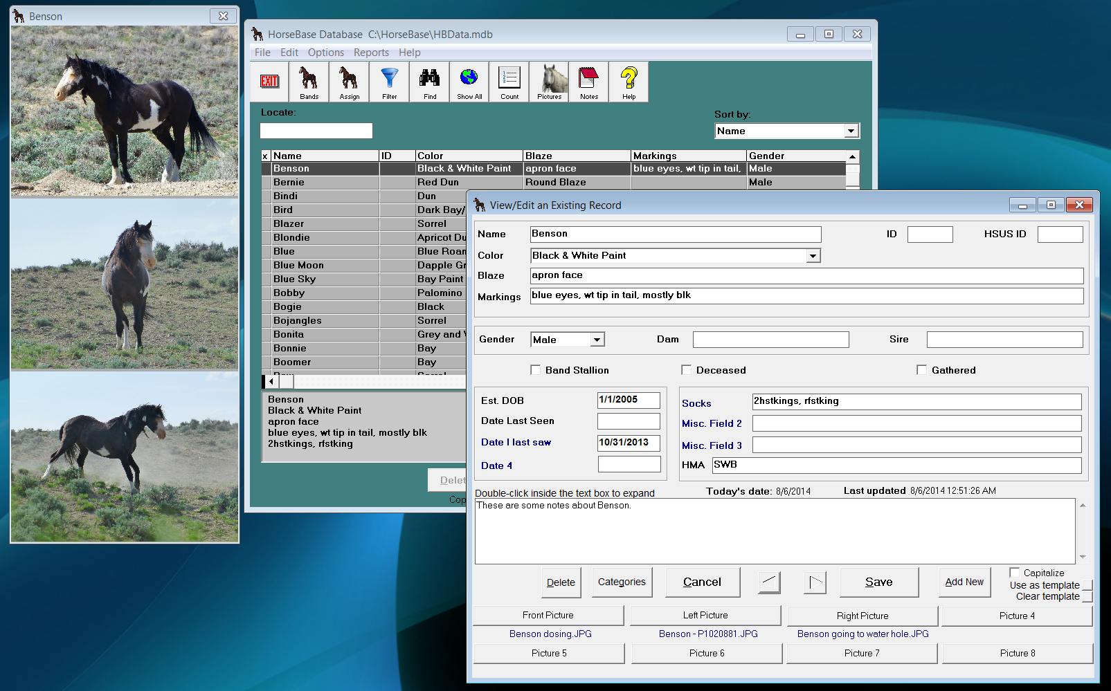Click the Cancel button
Image resolution: width=1111 pixels, height=691 pixels.
pos(703,582)
